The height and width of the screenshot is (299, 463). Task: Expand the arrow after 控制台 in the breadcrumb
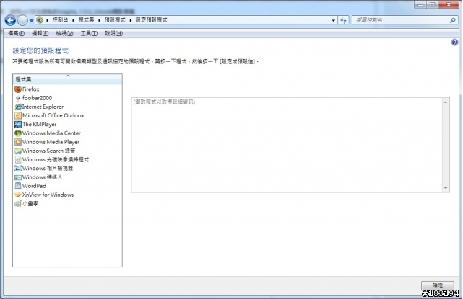(74, 20)
